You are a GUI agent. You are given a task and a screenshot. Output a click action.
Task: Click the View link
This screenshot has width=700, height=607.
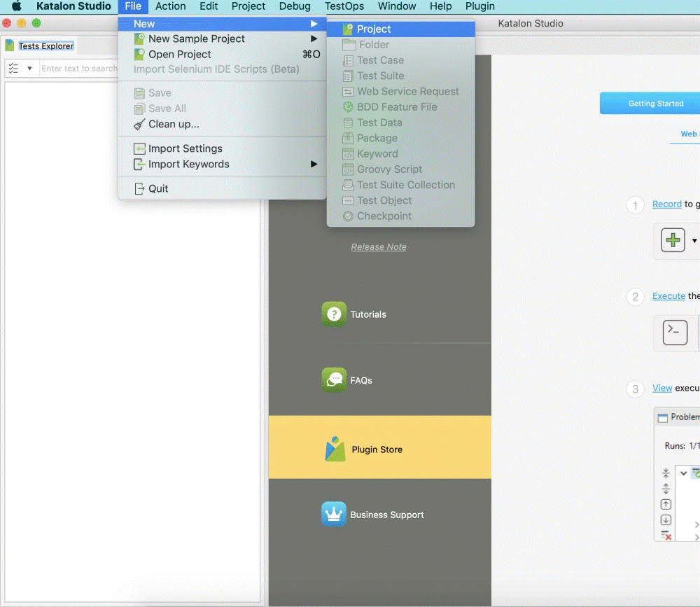[662, 388]
